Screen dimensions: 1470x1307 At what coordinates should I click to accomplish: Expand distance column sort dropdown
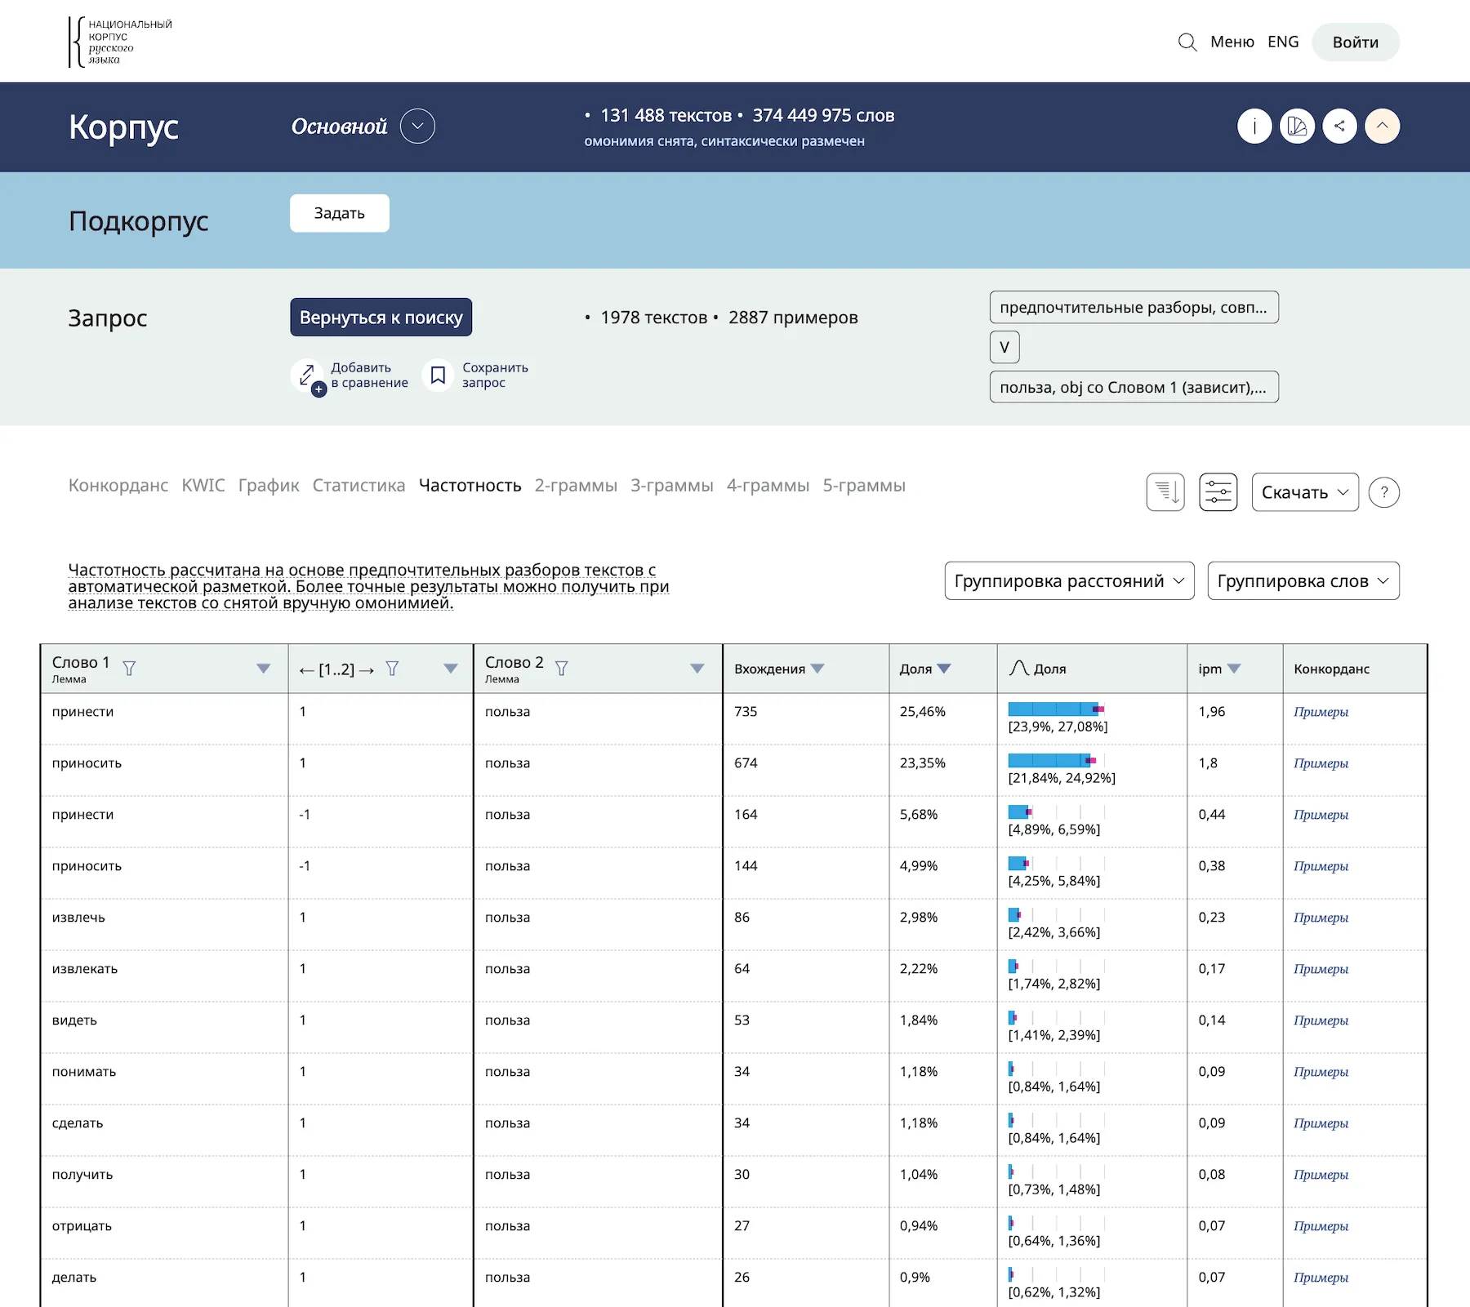click(450, 669)
